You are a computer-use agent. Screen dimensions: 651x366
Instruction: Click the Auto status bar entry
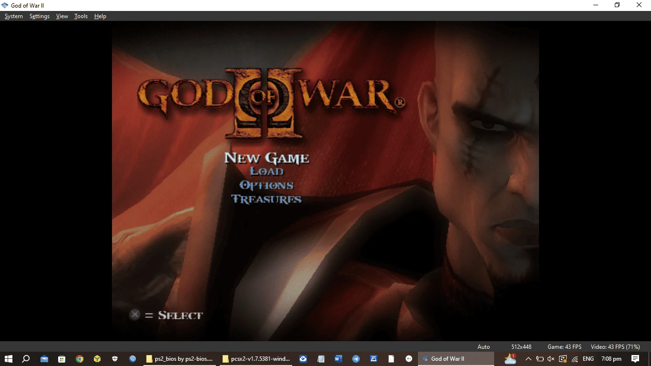click(484, 346)
